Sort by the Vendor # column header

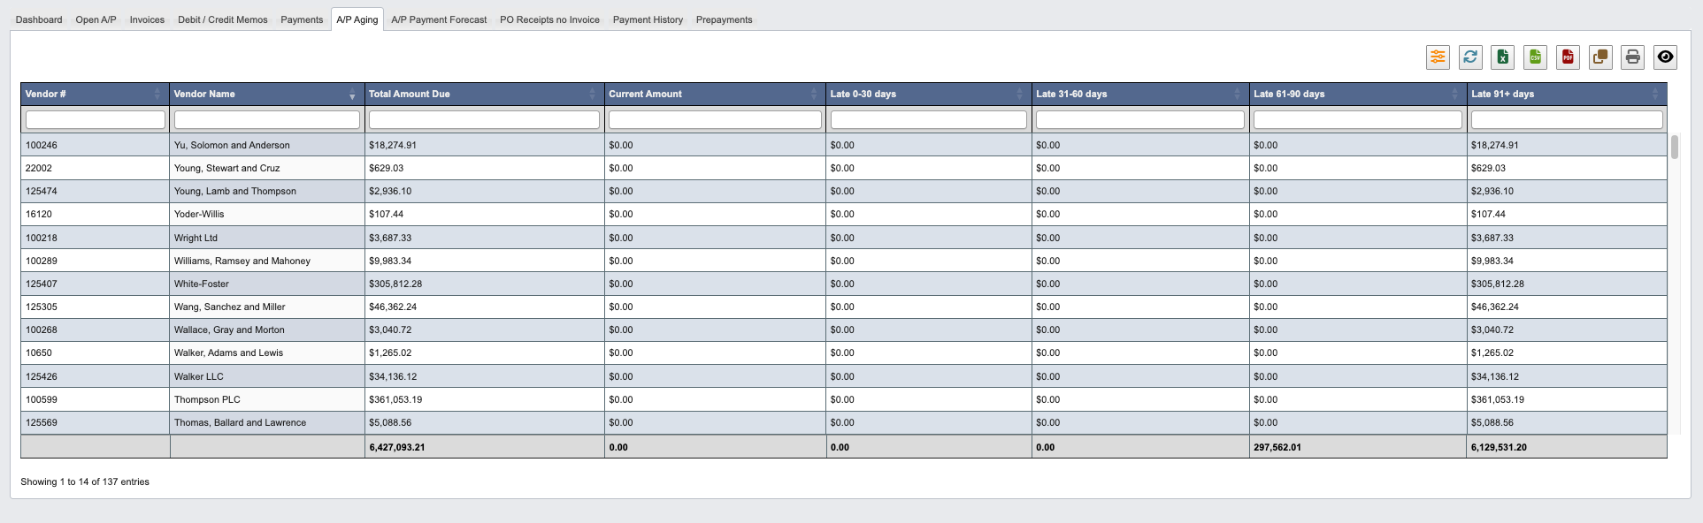pos(95,94)
